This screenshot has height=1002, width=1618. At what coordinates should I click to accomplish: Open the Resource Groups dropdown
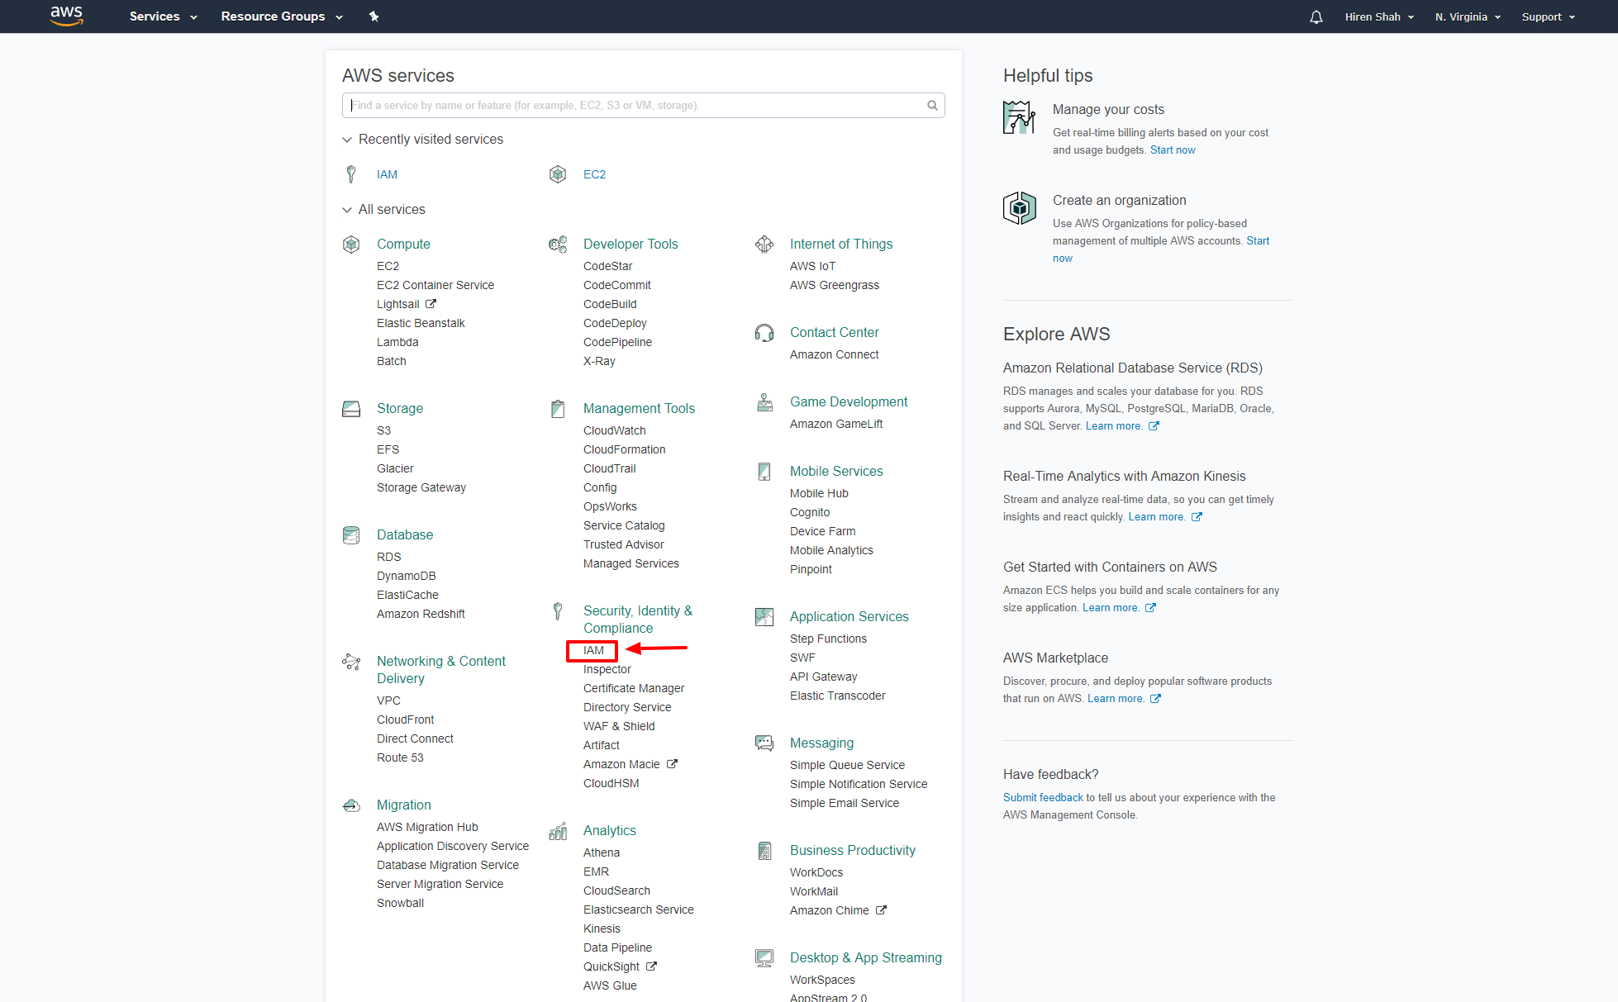pos(282,17)
